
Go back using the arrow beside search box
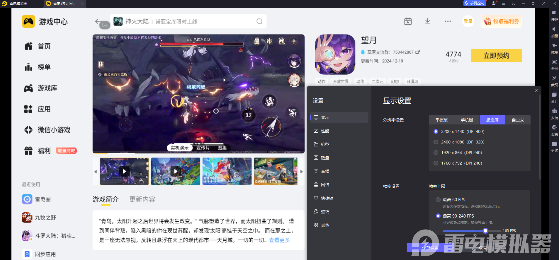[98, 21]
